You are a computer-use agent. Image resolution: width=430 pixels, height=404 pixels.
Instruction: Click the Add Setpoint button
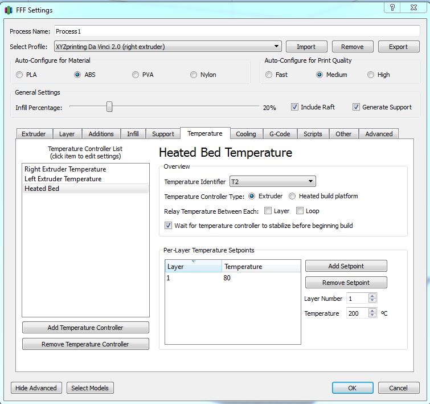[346, 266]
